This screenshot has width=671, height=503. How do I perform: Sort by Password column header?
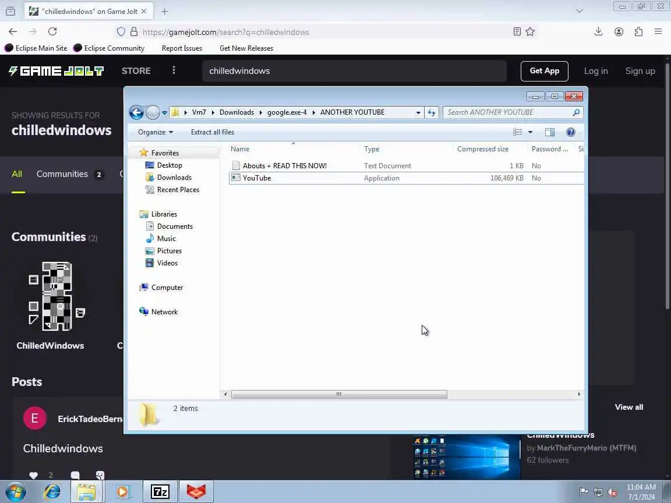(x=549, y=149)
